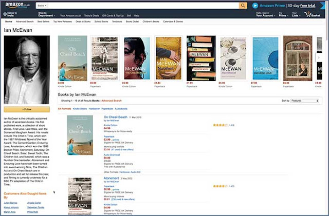Viewport: 329px width, 216px height.
Task: Click the Ian McEwan author photo
Action: [27, 70]
